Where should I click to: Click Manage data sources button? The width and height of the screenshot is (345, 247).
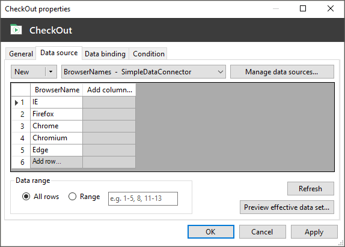pos(282,72)
